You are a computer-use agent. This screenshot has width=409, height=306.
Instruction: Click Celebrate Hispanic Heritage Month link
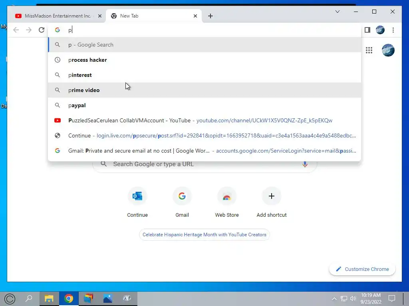pos(204,235)
